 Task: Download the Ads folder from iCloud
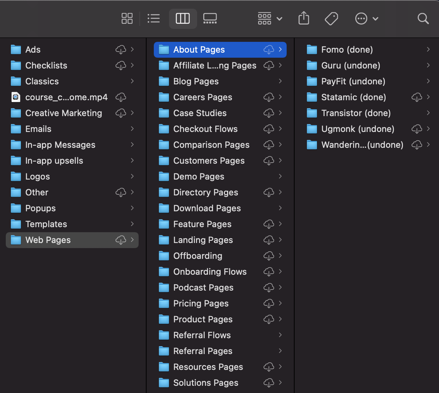[121, 49]
